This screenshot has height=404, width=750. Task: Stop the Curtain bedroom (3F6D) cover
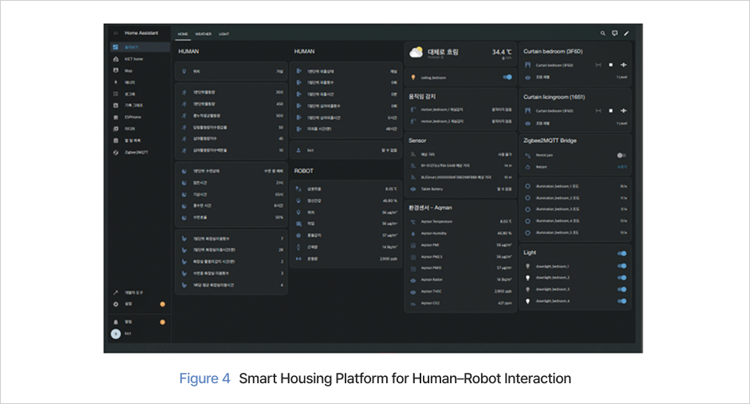click(x=611, y=65)
